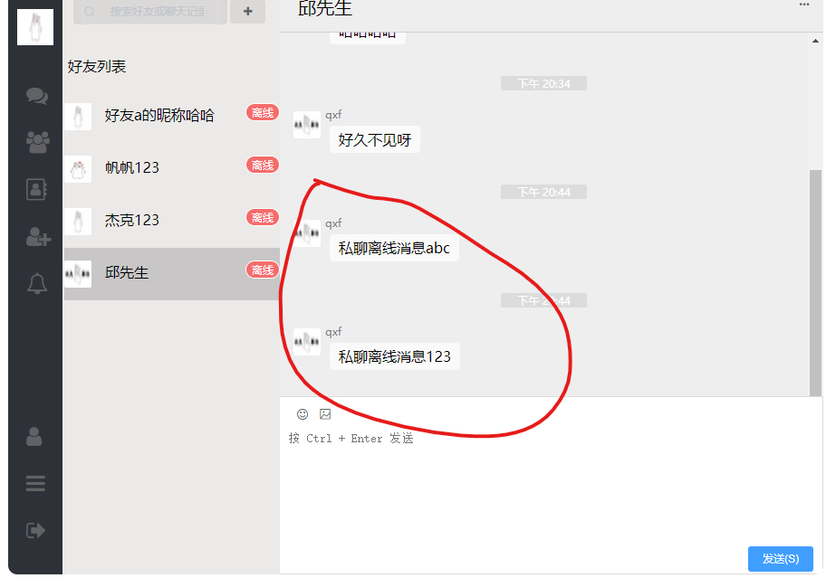This screenshot has height=578, width=836.
Task: Click own avatar at sidebar top
Action: click(35, 26)
